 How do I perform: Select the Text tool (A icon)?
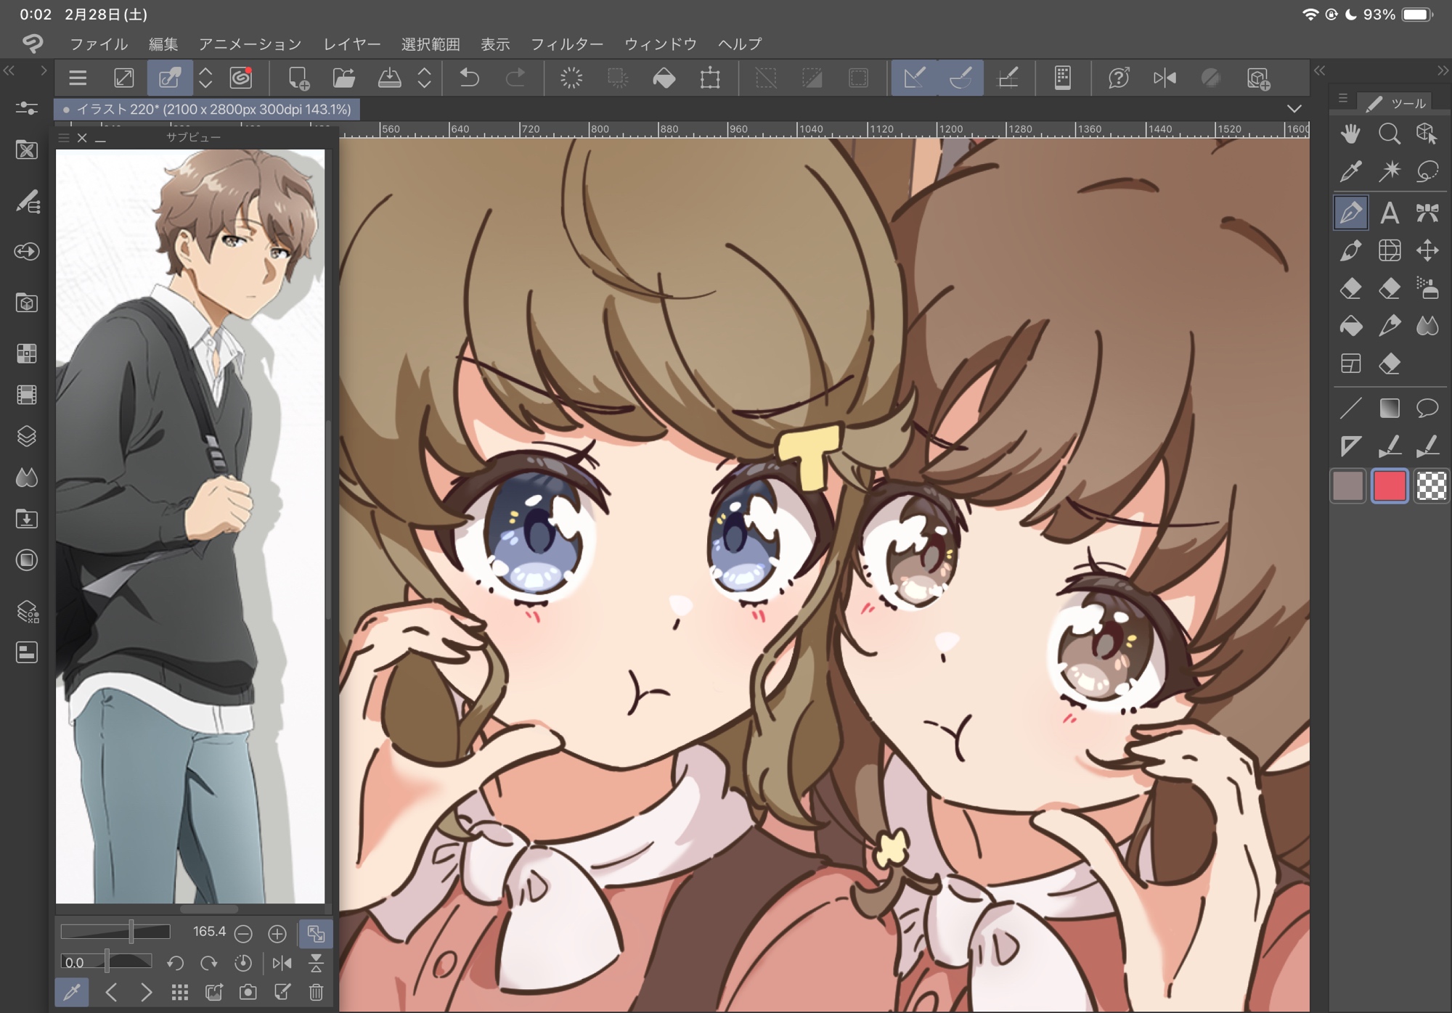1389,213
